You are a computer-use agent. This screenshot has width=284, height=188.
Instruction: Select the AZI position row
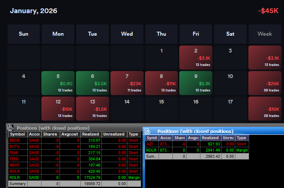coord(197,144)
